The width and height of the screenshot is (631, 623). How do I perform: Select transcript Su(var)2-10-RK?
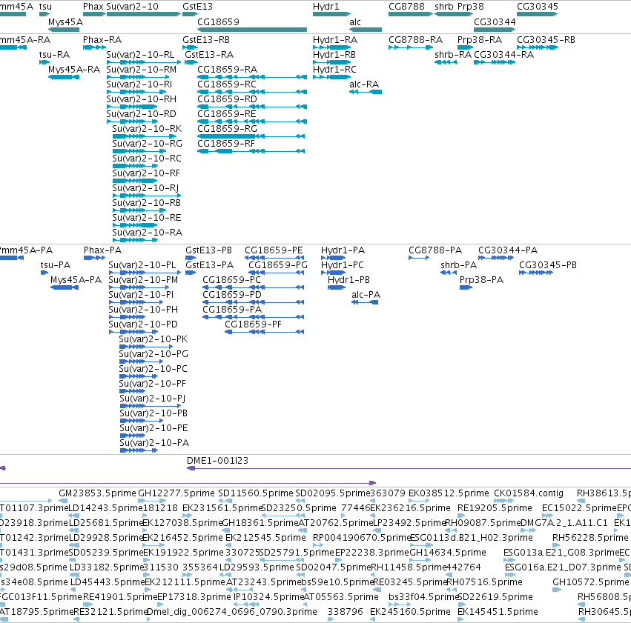(147, 129)
